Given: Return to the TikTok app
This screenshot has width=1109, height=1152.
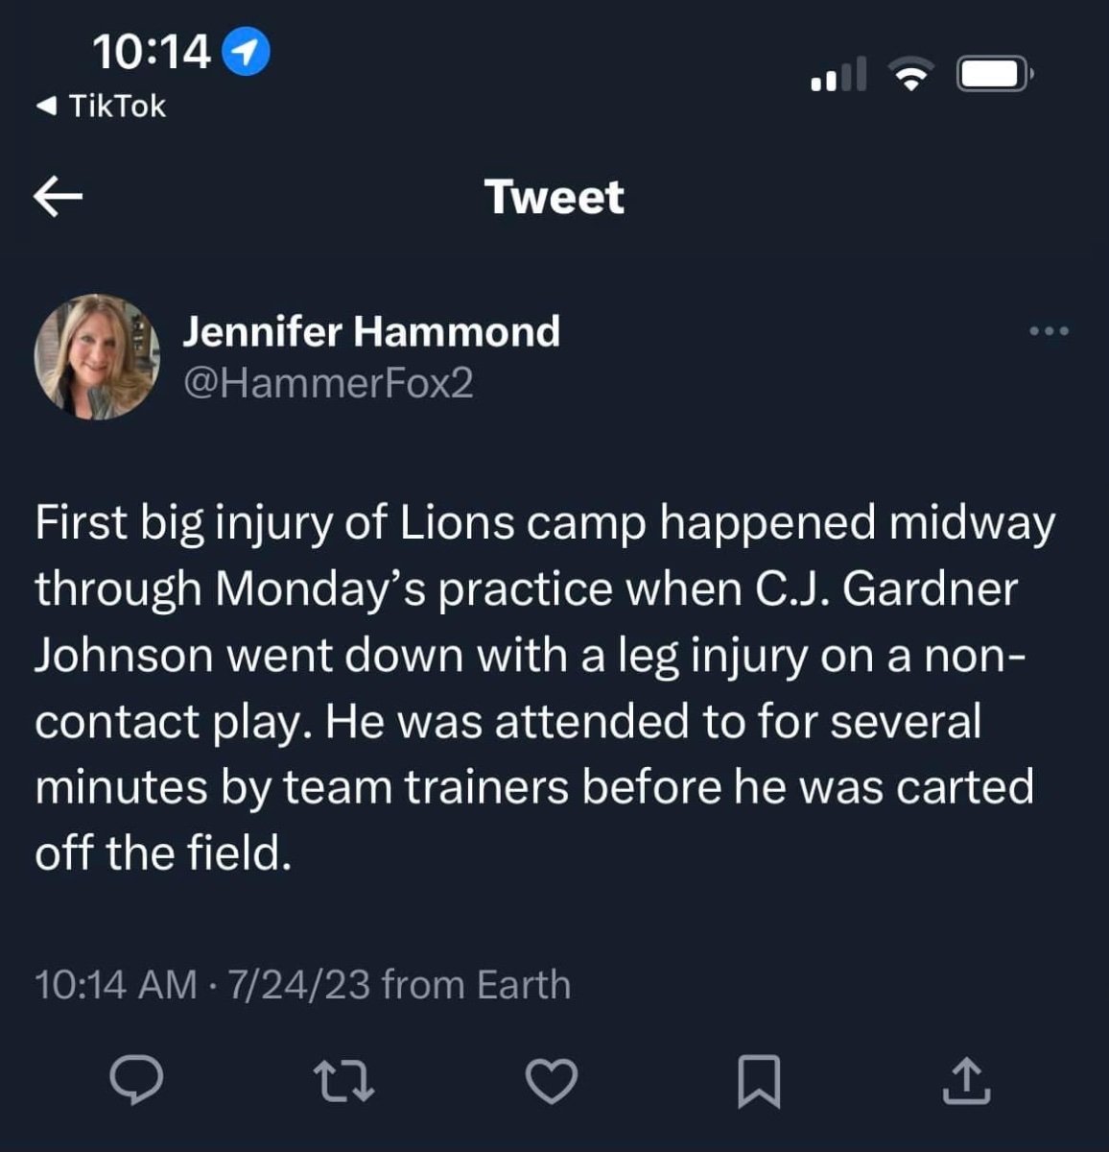Looking at the screenshot, I should (101, 106).
